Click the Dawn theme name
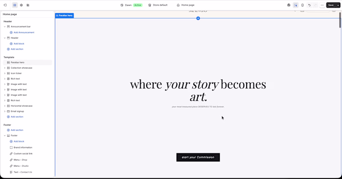 (x=128, y=5)
